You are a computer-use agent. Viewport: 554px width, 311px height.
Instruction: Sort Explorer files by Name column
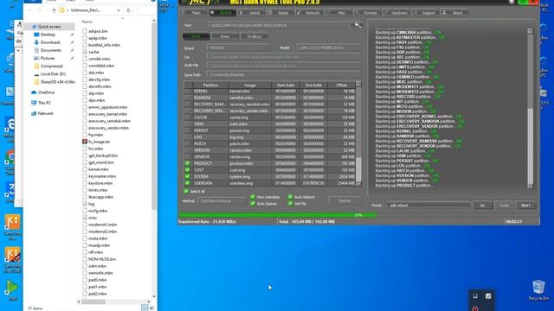click(x=87, y=22)
